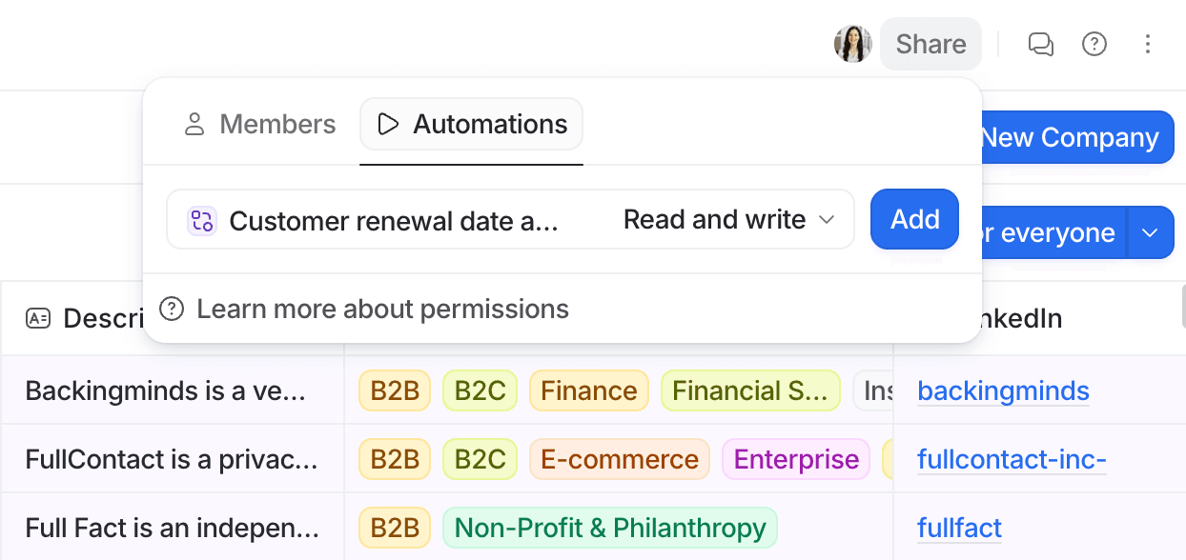Click the play icon on the Automations tab

tap(390, 124)
